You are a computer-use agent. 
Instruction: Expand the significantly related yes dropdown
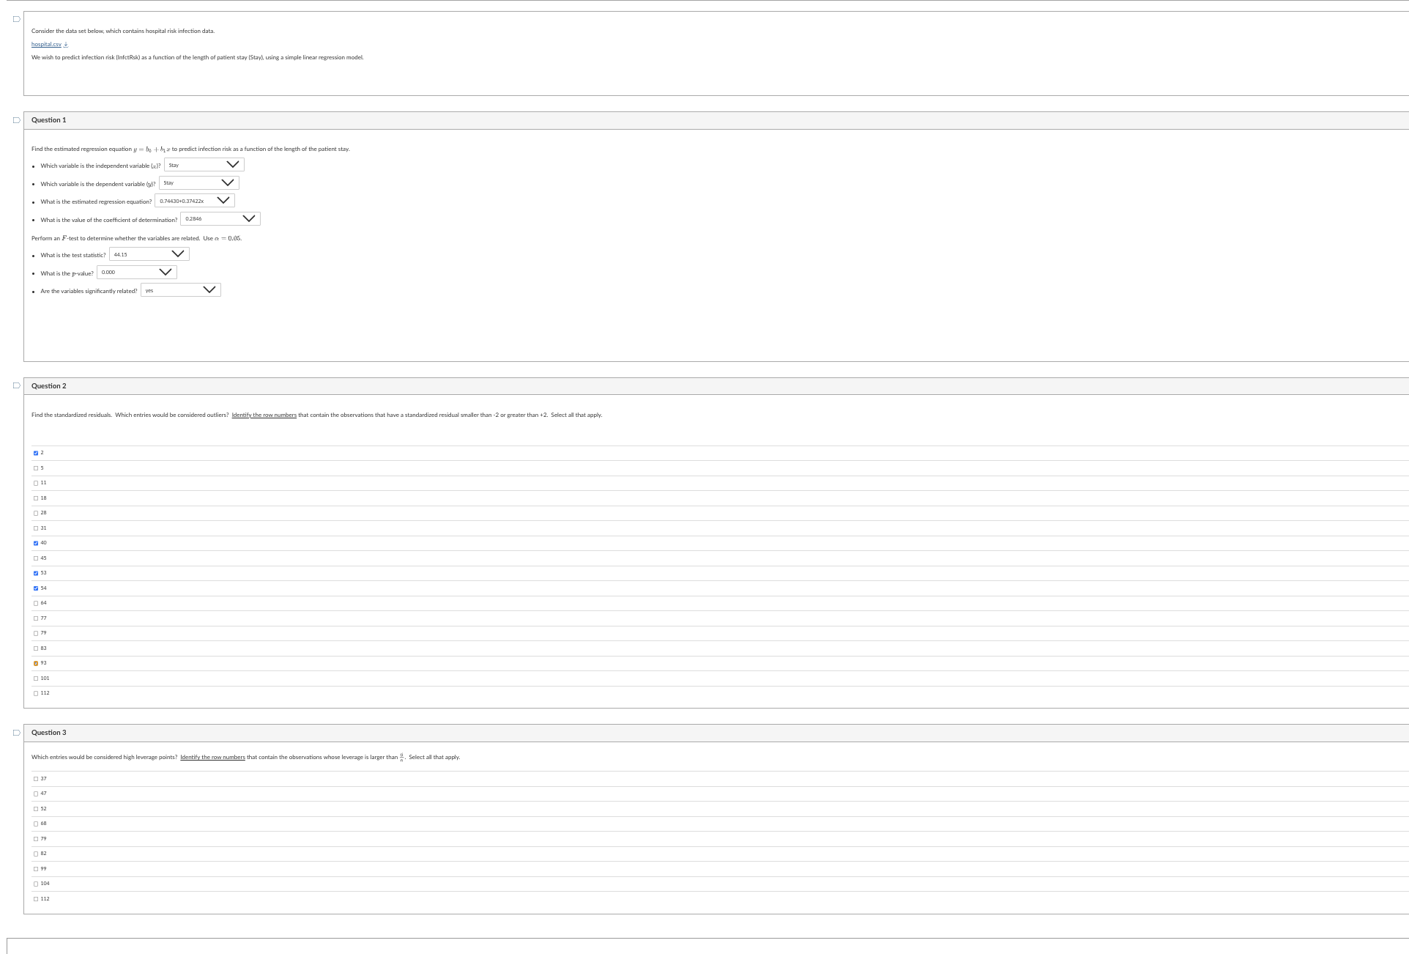point(181,290)
